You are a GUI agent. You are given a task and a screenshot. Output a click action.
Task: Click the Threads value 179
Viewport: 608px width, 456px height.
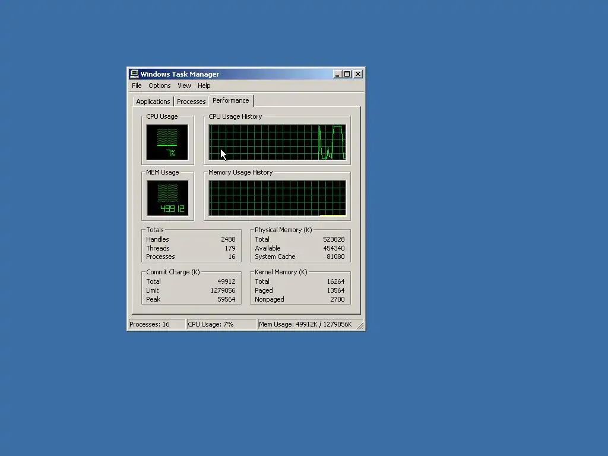(230, 248)
